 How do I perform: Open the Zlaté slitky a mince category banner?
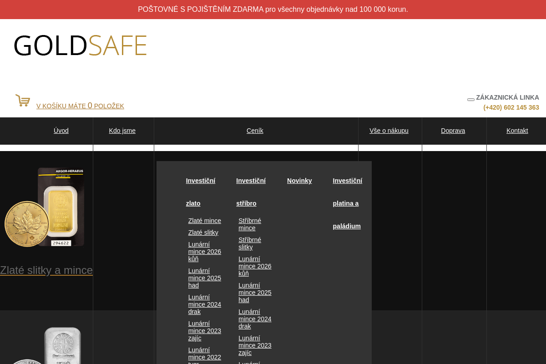point(46,270)
